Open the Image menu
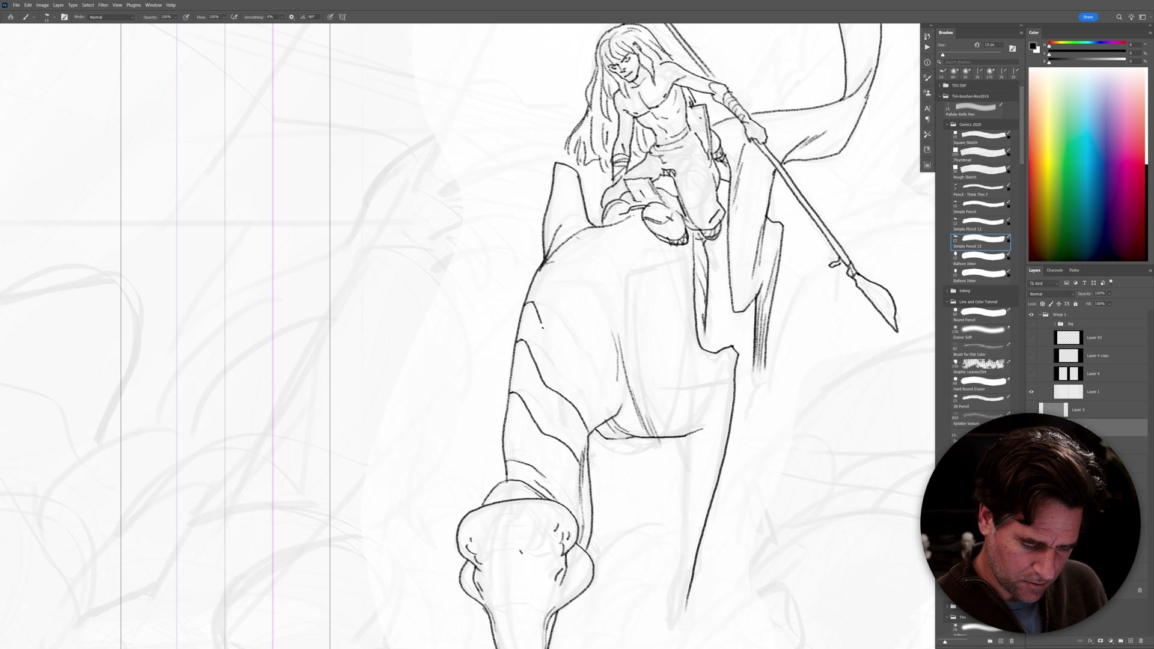The height and width of the screenshot is (649, 1154). click(x=42, y=5)
